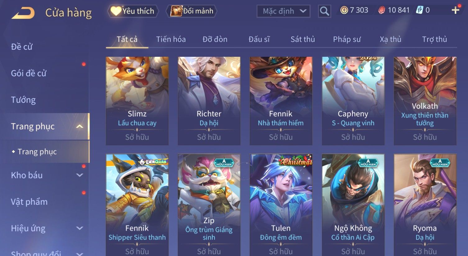Expand the Kho báu sidebar section
This screenshot has height=256, width=468.
(x=80, y=175)
